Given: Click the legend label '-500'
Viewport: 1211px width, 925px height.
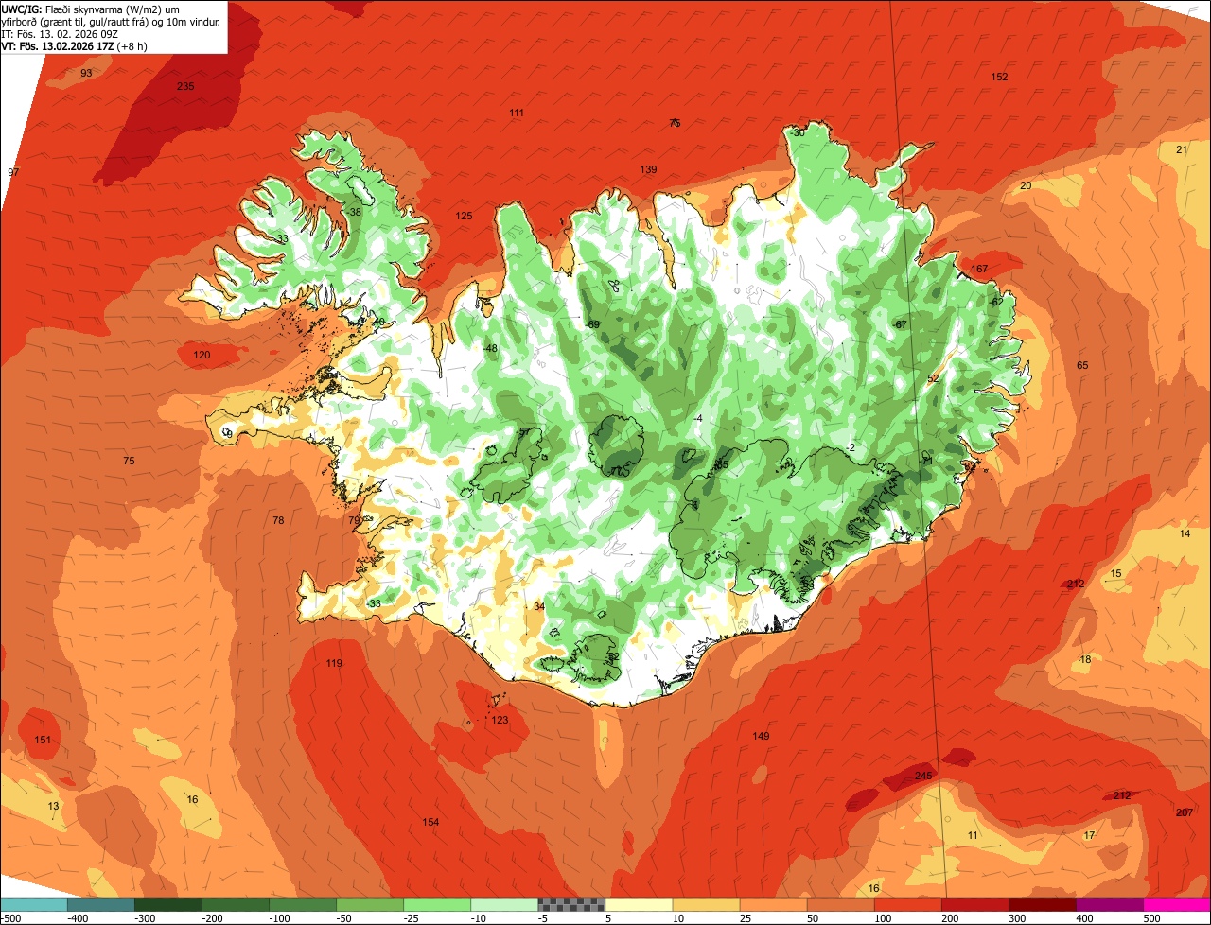Looking at the screenshot, I should click(11, 917).
